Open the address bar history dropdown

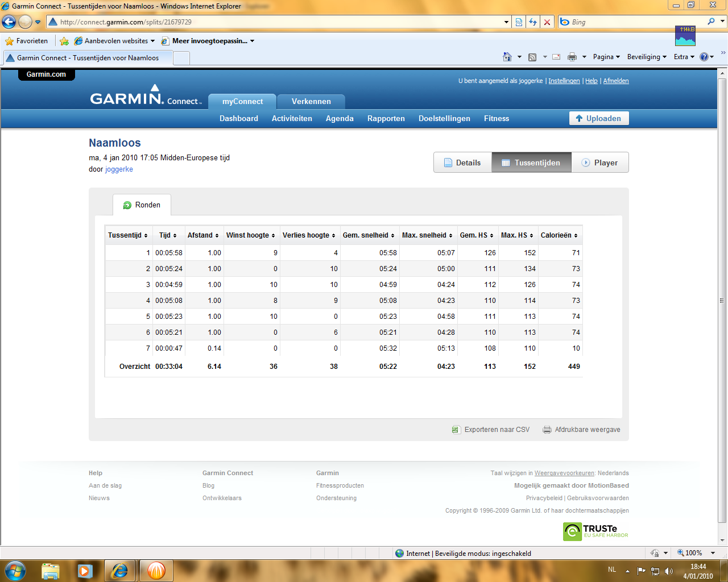pyautogui.click(x=506, y=22)
